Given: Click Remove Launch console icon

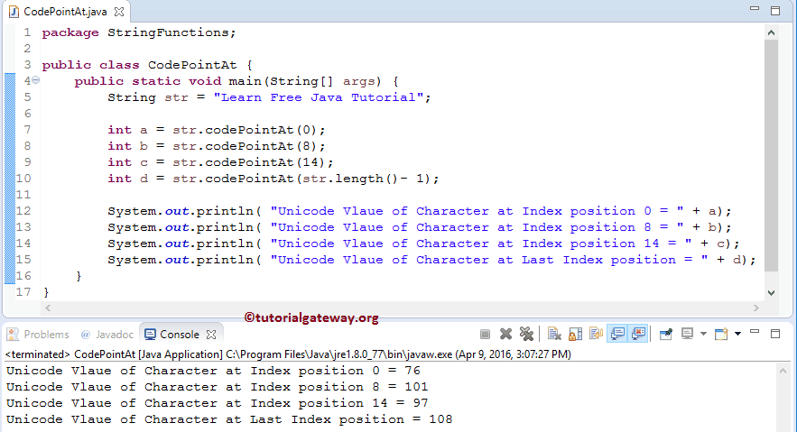Looking at the screenshot, I should [x=505, y=334].
